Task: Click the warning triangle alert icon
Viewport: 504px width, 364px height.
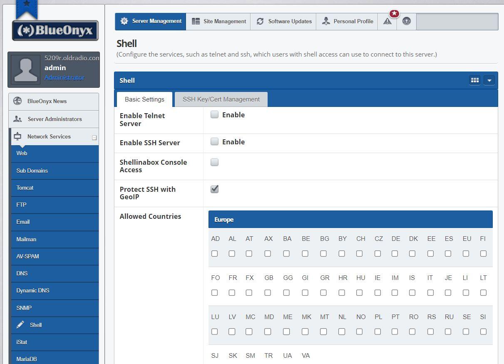Action: tap(387, 22)
